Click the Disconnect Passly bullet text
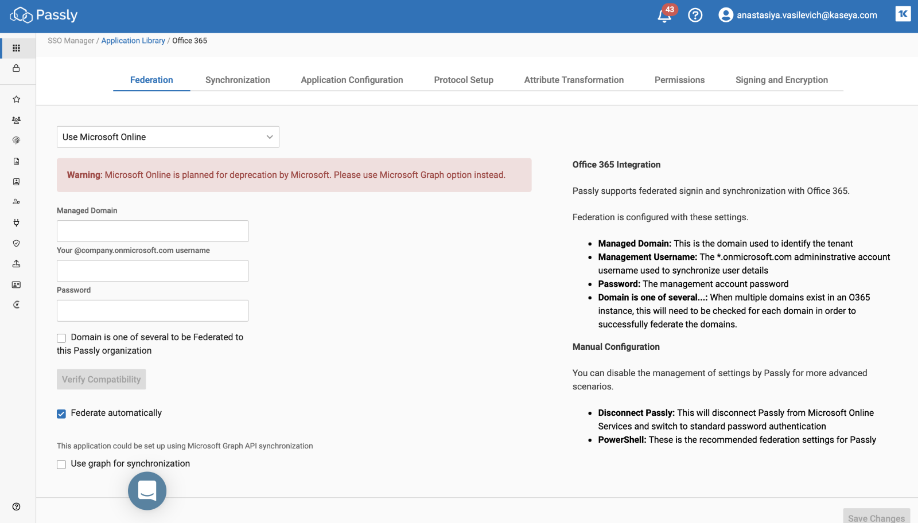The width and height of the screenshot is (918, 523). (x=736, y=420)
